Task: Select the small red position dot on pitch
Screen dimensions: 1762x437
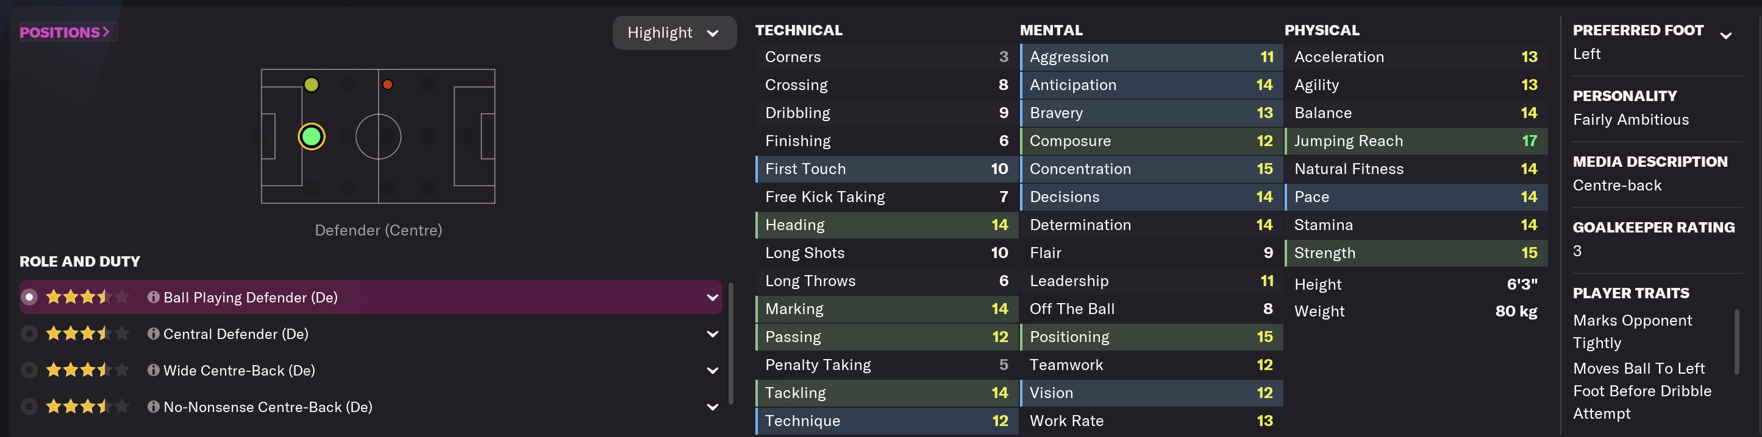Action: tap(388, 85)
